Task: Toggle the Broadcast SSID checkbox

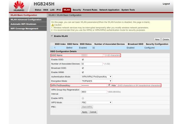Action: (x=83, y=68)
